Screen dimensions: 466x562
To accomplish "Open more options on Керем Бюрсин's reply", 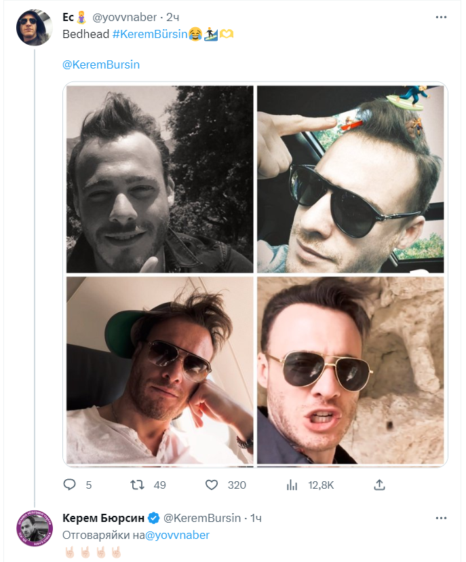I will 442,518.
